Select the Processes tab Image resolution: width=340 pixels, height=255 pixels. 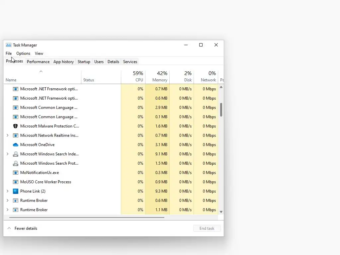[14, 61]
